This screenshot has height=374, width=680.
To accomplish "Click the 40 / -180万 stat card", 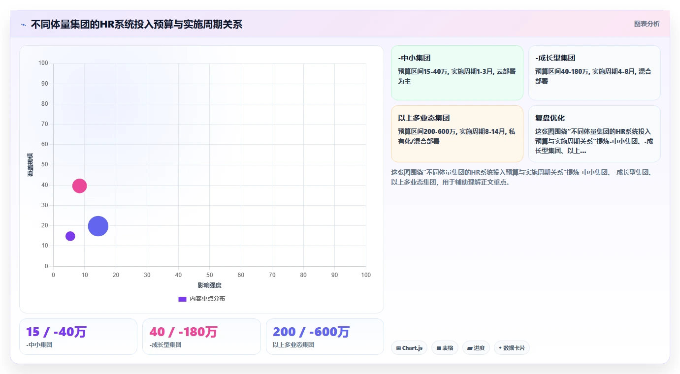I will pyautogui.click(x=201, y=337).
